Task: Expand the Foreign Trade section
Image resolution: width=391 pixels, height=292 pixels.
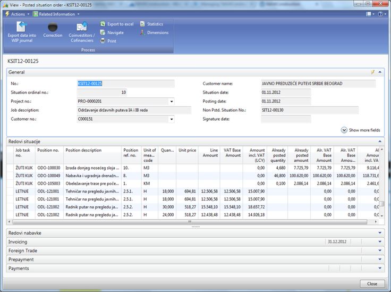Action: click(x=380, y=251)
